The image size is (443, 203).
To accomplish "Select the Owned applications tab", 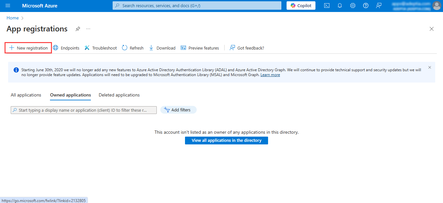I will coord(70,95).
